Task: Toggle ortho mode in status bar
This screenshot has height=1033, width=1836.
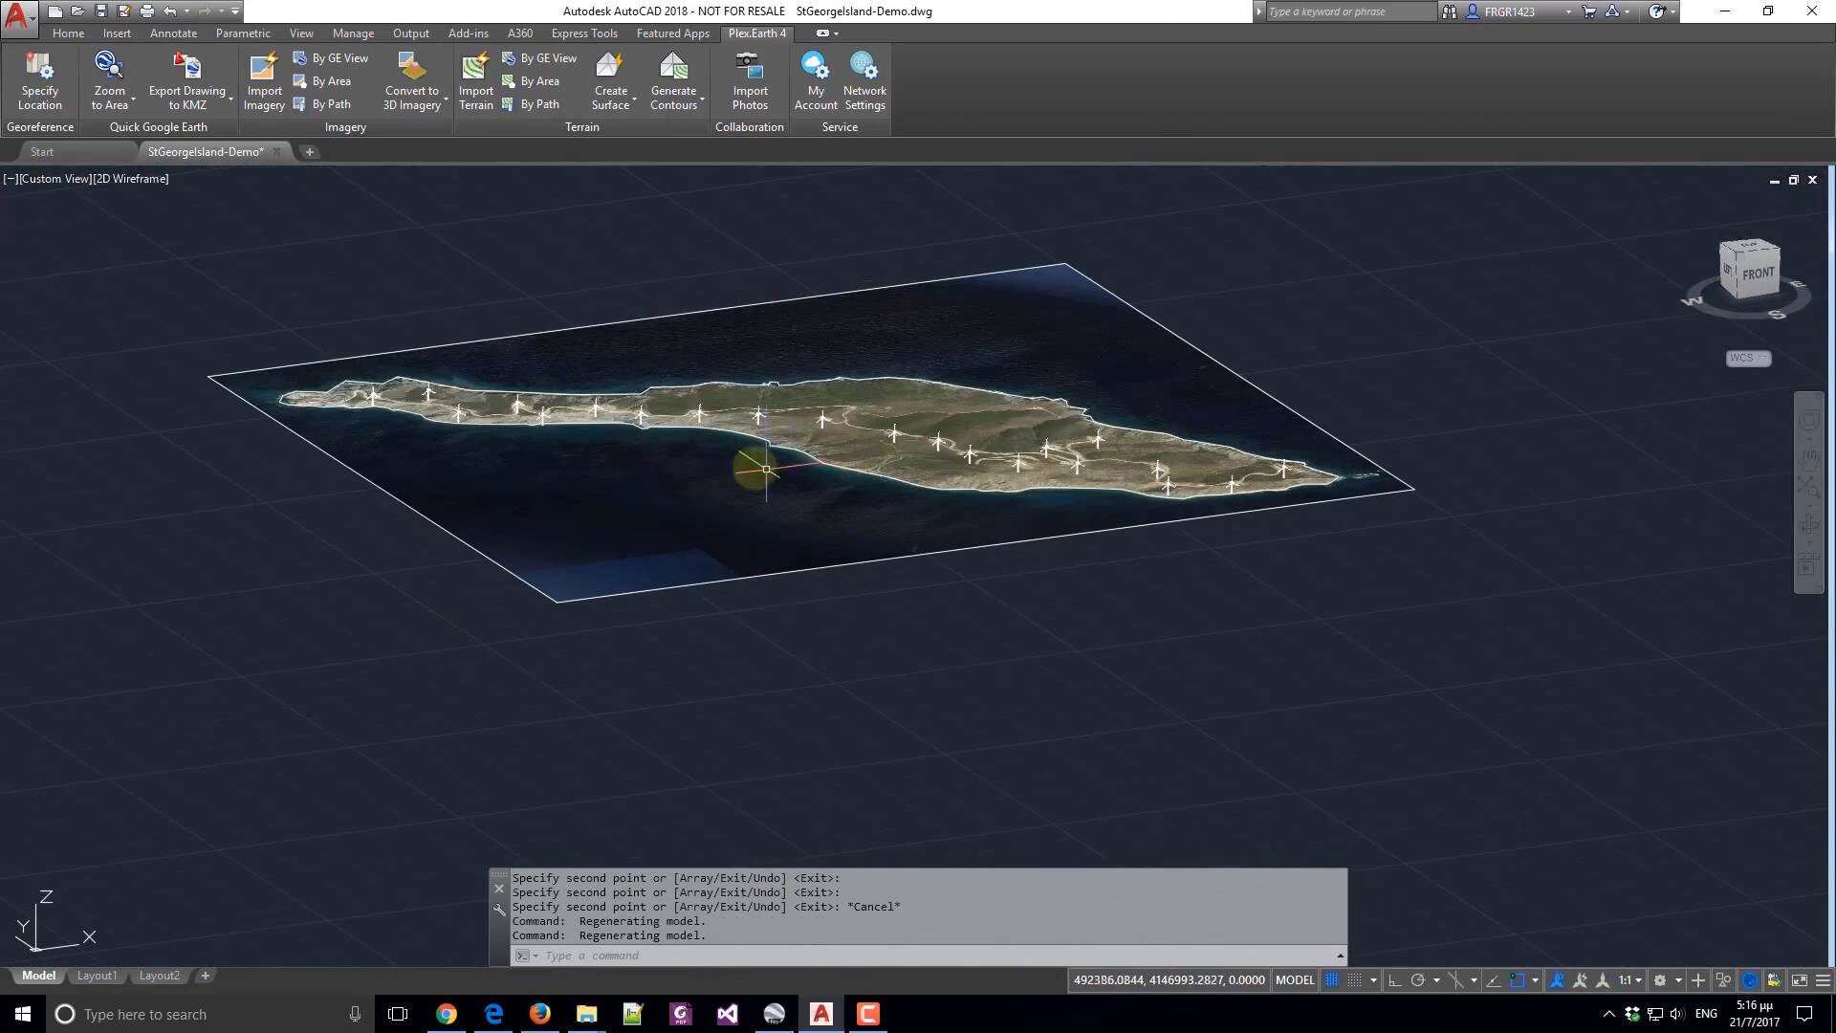Action: click(1394, 980)
